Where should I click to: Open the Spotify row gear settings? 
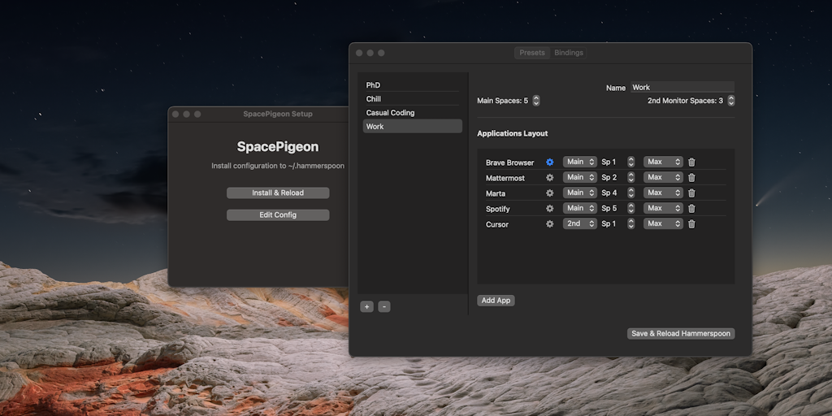pos(549,209)
